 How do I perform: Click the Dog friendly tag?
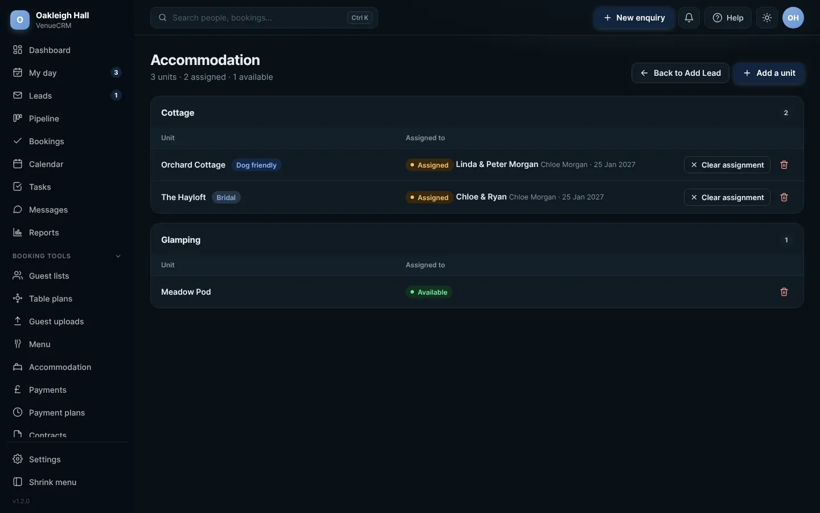click(256, 165)
